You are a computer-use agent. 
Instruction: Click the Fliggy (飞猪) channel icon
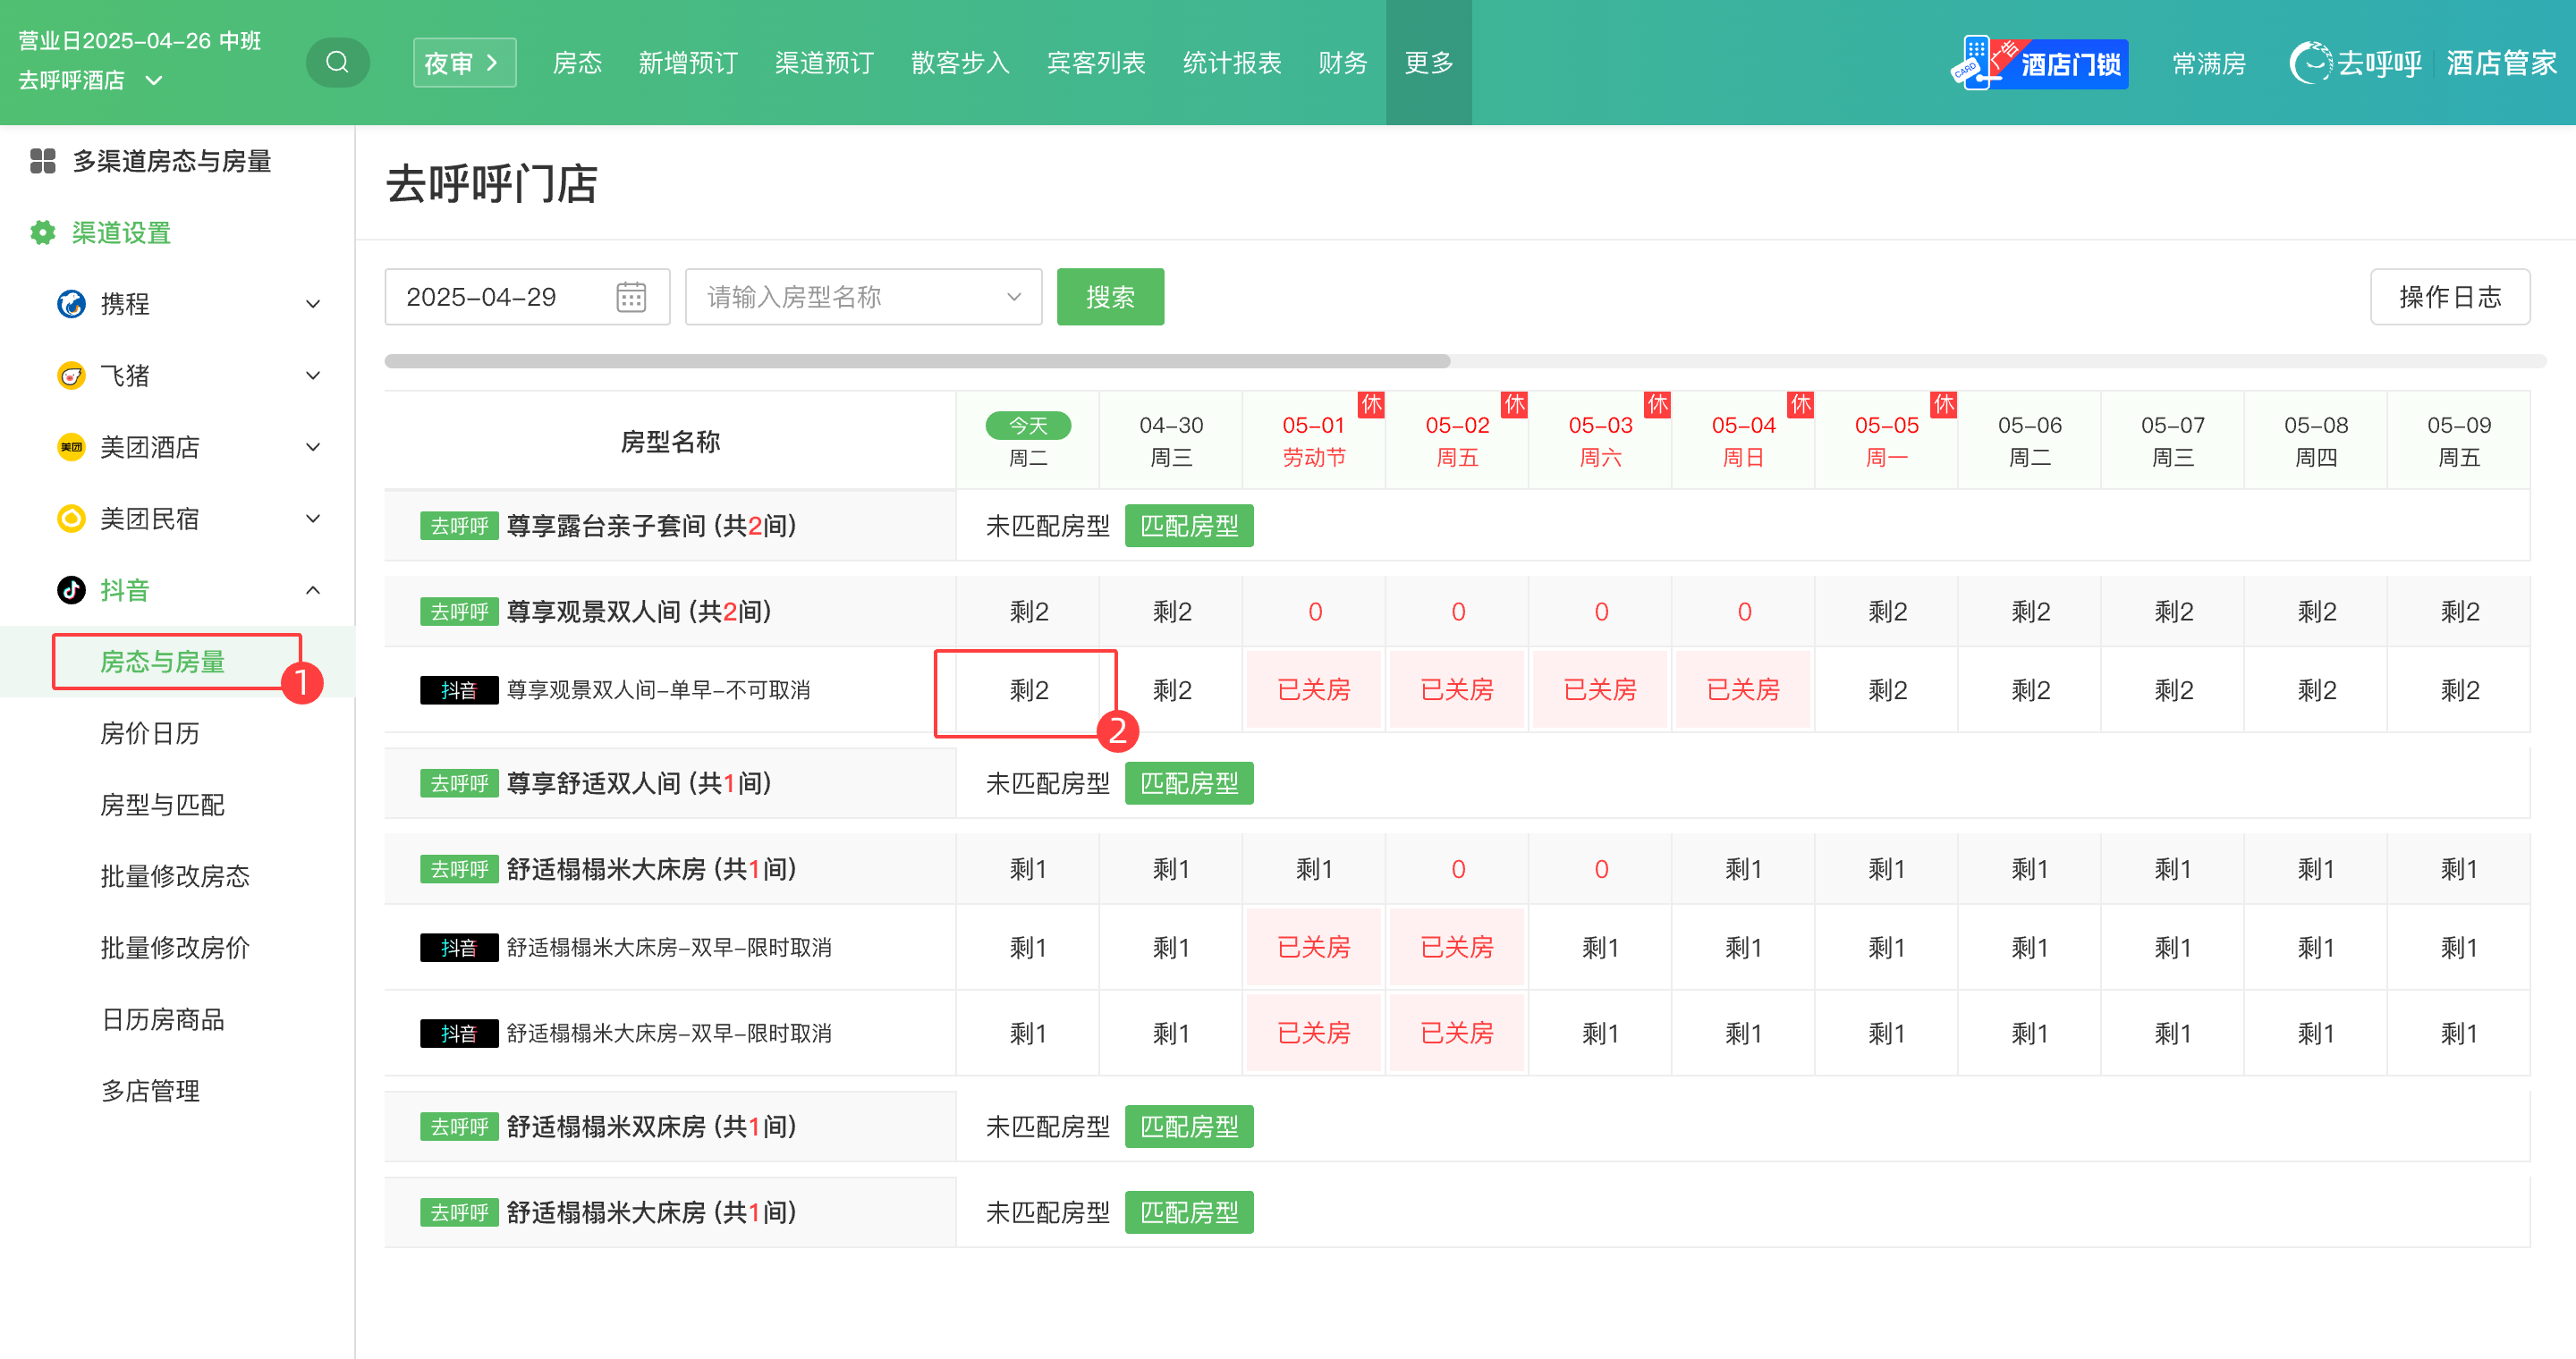(x=71, y=376)
